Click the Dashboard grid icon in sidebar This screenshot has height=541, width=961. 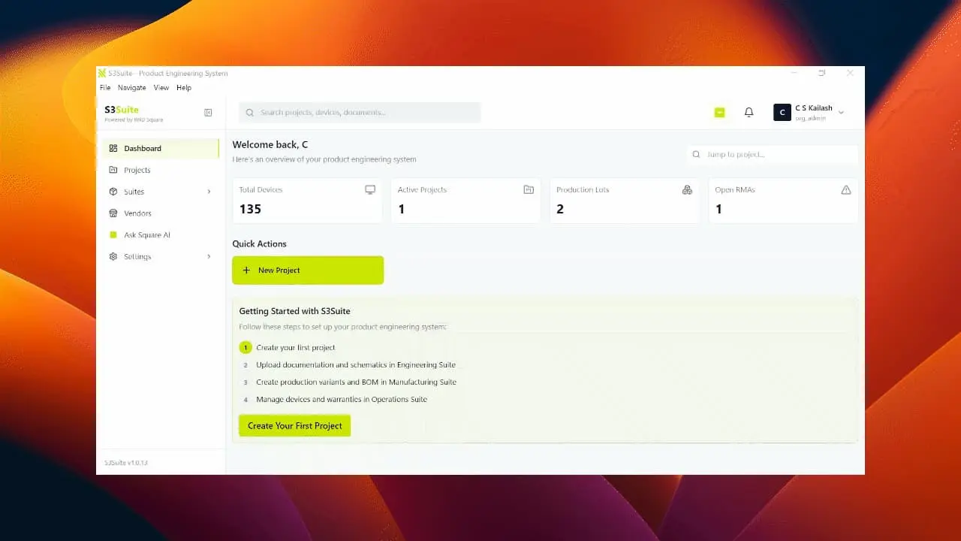tap(113, 148)
